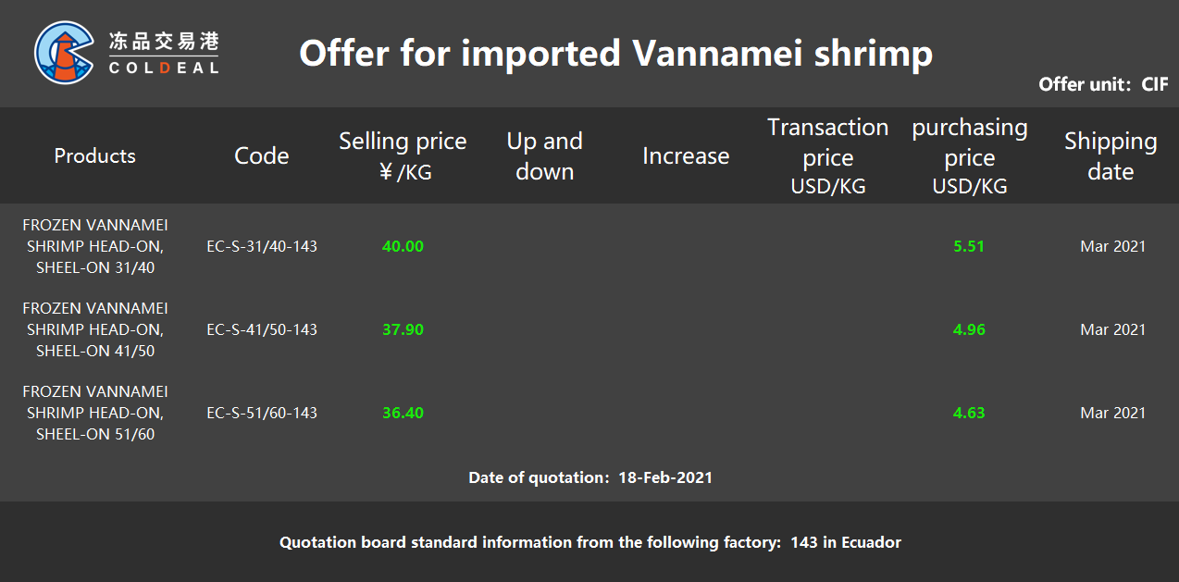Select the Code column header
This screenshot has width=1179, height=582.
[x=262, y=155]
